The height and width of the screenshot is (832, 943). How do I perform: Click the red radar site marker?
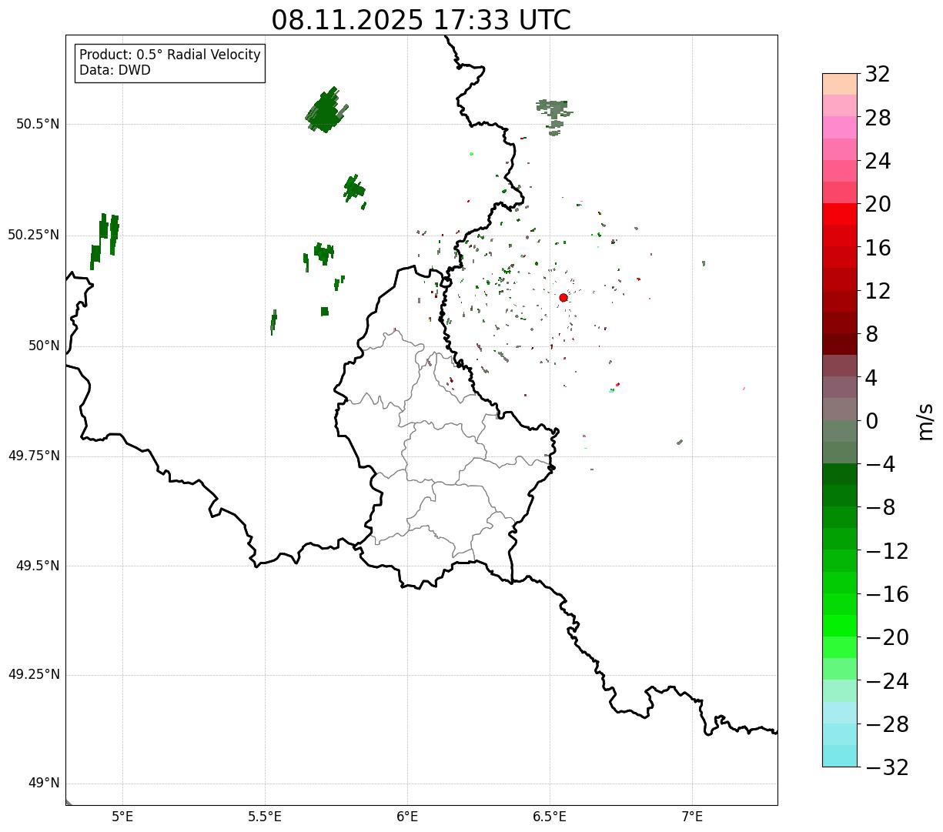click(563, 297)
